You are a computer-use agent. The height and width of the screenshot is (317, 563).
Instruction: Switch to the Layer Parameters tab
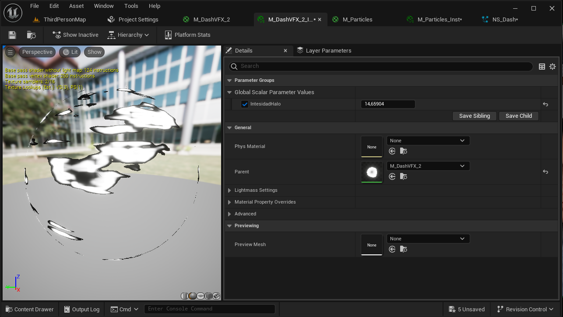[x=328, y=51]
